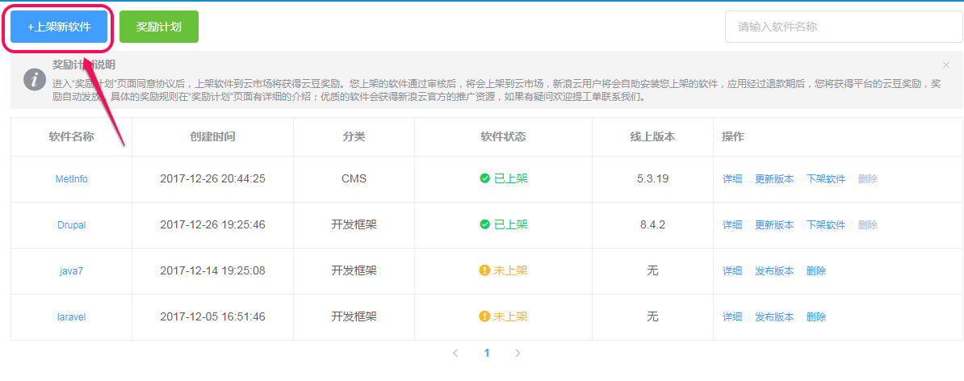Go to previous page arrow in pagination

455,353
